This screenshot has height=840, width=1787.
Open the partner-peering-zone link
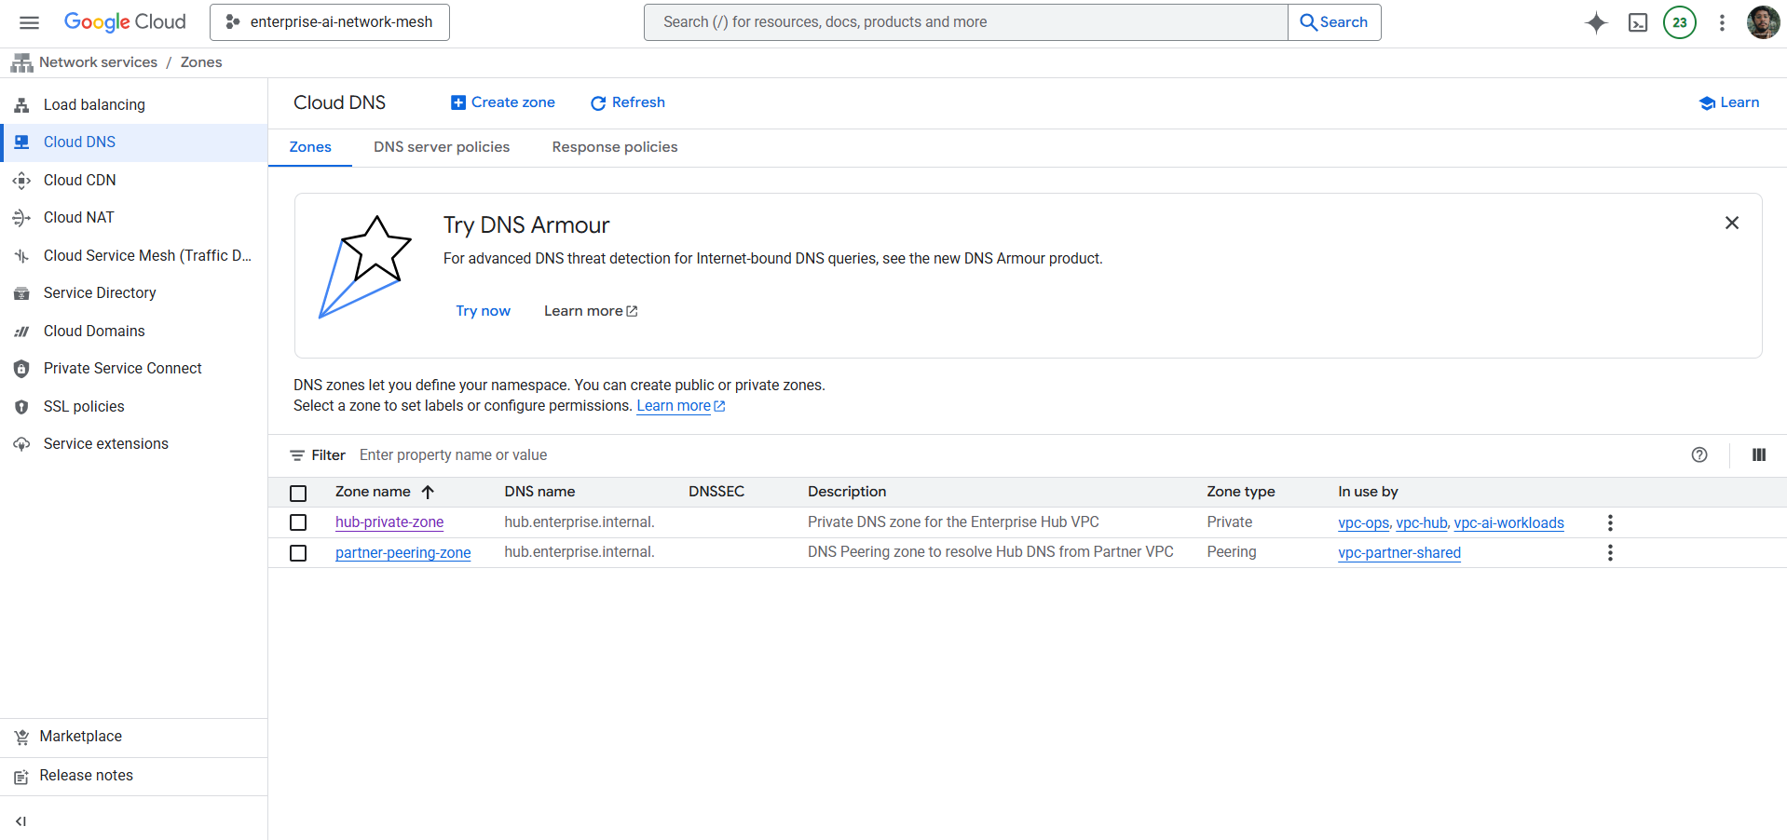tap(403, 553)
